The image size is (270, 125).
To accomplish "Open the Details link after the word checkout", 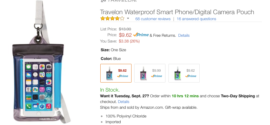I will [123, 102].
